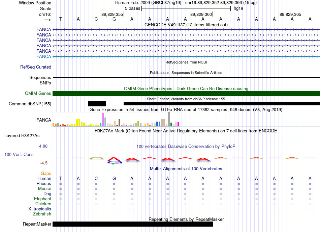The image size is (320, 232).
Task: Open 'Multiz Alignments of 100 Vertebrates' title
Action: pos(186,169)
